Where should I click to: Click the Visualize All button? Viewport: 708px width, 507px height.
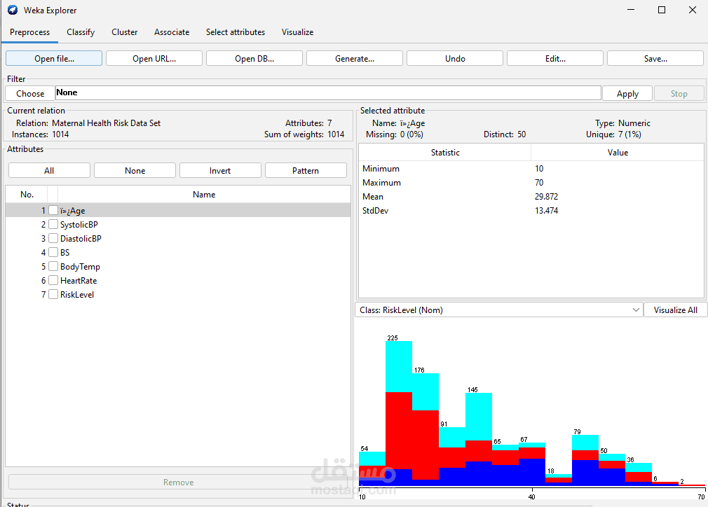[676, 310]
